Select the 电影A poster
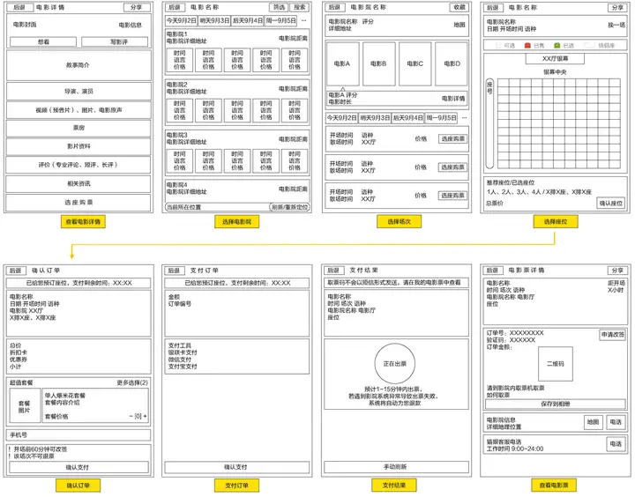The width and height of the screenshot is (635, 497). pyautogui.click(x=342, y=63)
